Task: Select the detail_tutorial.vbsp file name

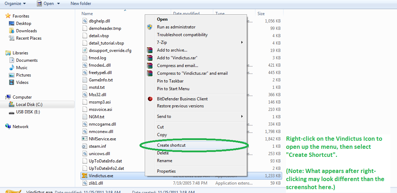Action: click(x=106, y=43)
